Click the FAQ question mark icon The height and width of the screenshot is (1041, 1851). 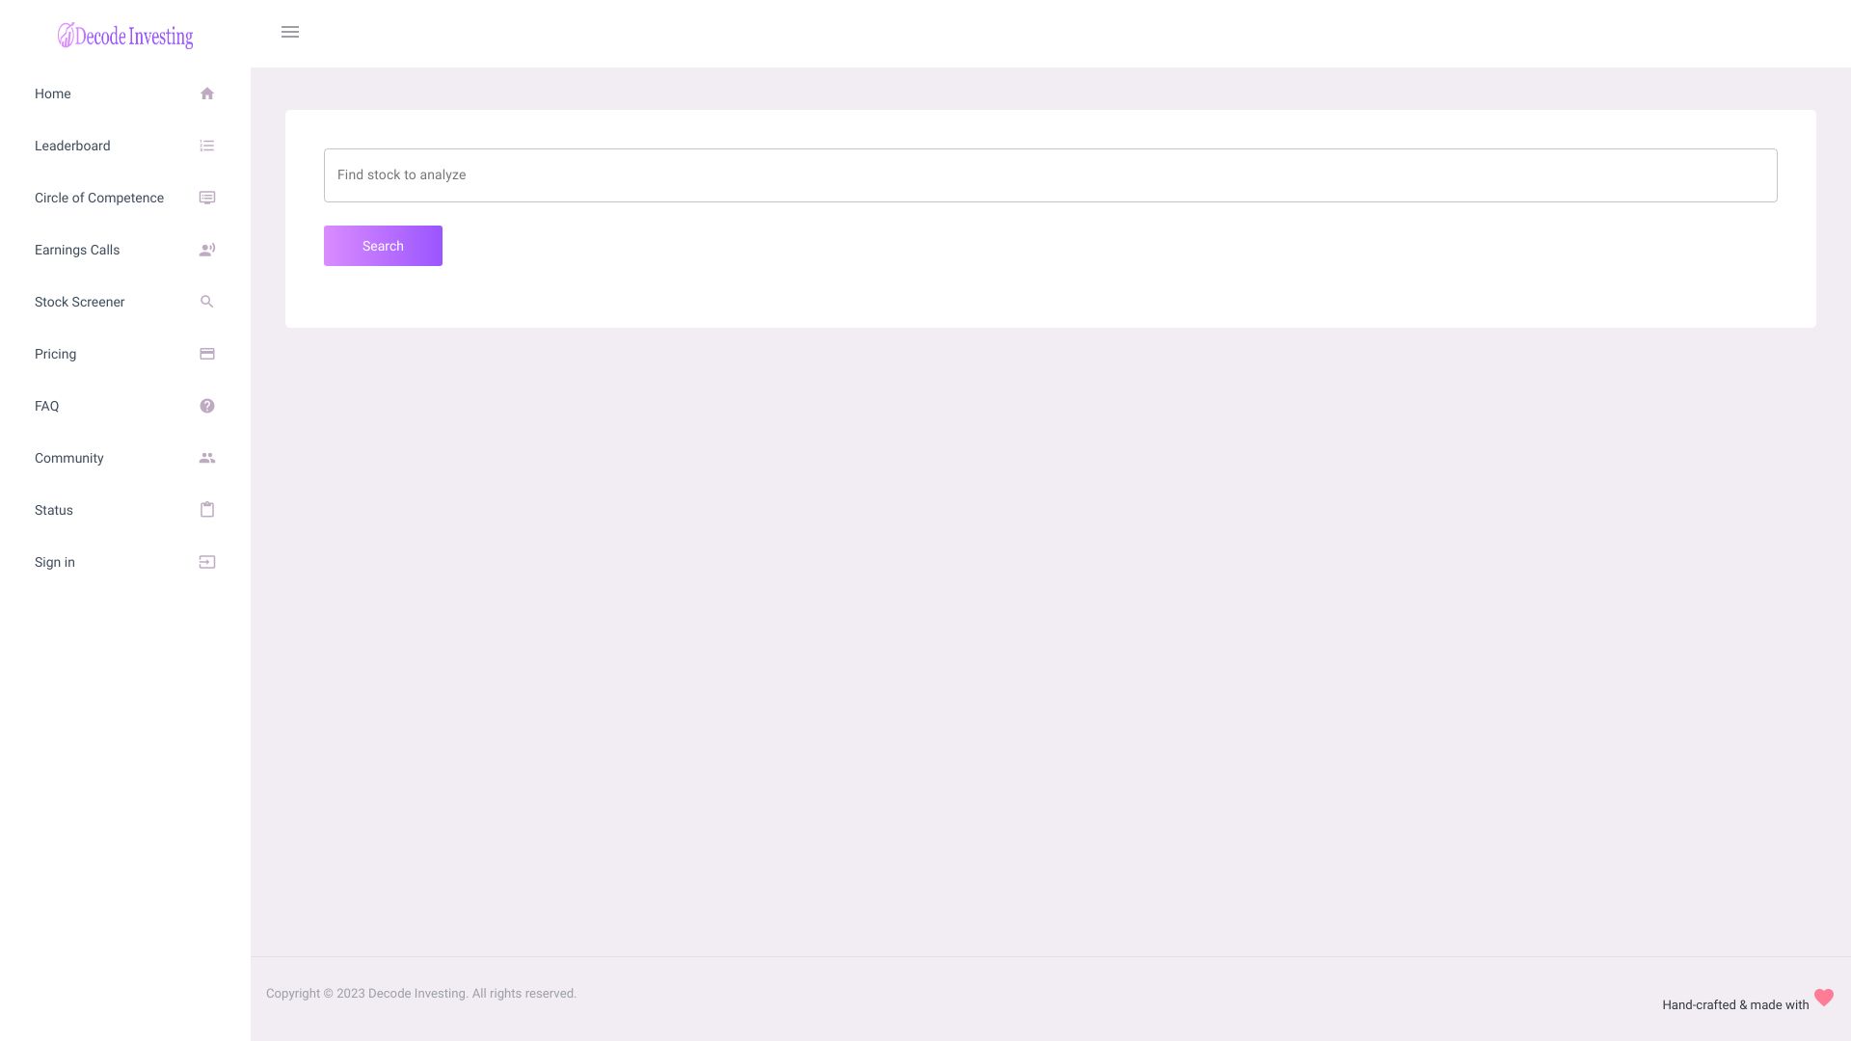[x=207, y=406]
